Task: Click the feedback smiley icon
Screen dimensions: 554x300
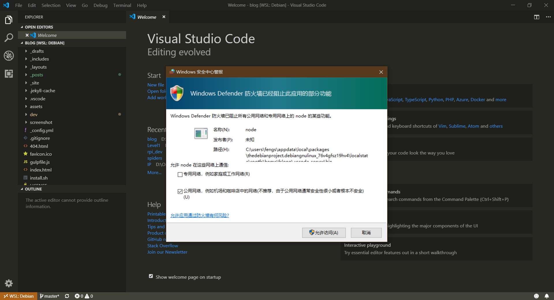Action: (536, 296)
